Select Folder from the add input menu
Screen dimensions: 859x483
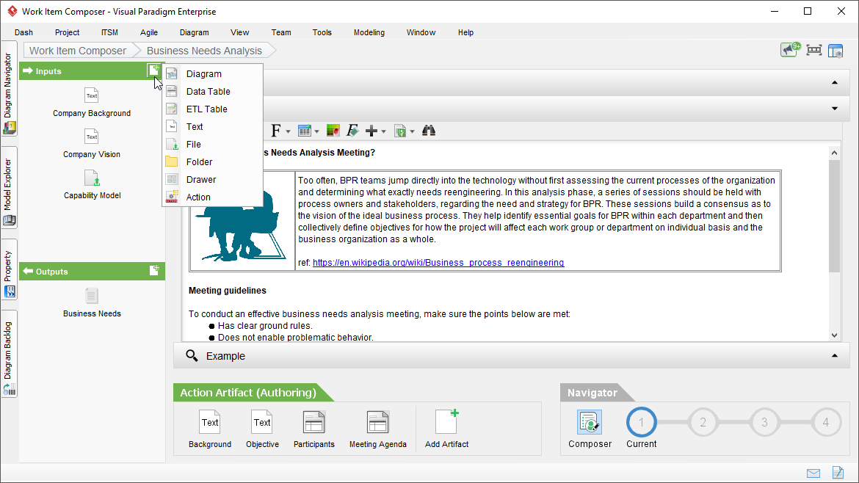pyautogui.click(x=213, y=161)
